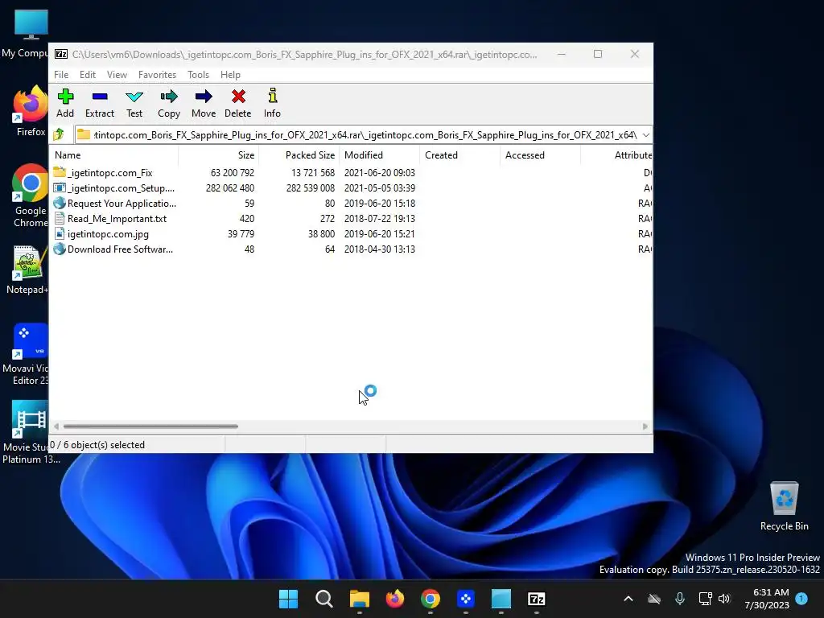The image size is (824, 618).
Task: Click the red Delete toolbar icon
Action: (238, 97)
